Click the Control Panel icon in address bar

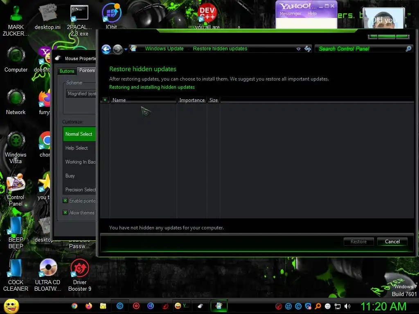[133, 48]
